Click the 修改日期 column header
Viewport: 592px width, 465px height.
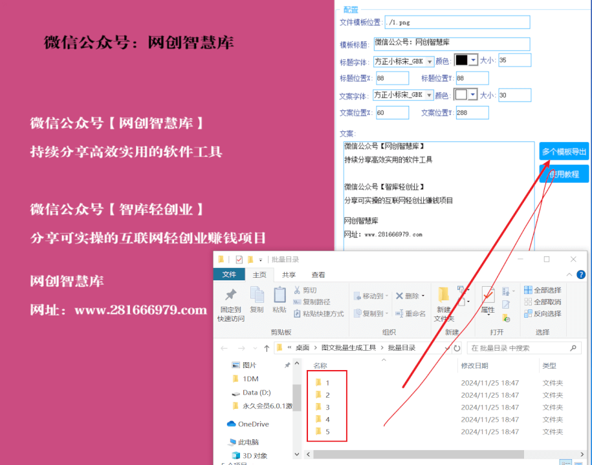tap(475, 366)
